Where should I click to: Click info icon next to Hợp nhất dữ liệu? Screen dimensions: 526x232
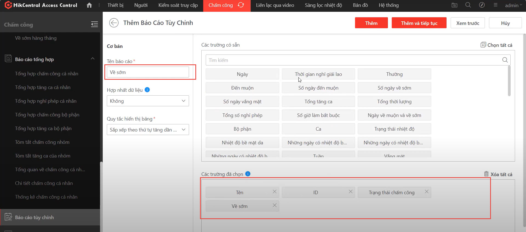[x=147, y=90]
